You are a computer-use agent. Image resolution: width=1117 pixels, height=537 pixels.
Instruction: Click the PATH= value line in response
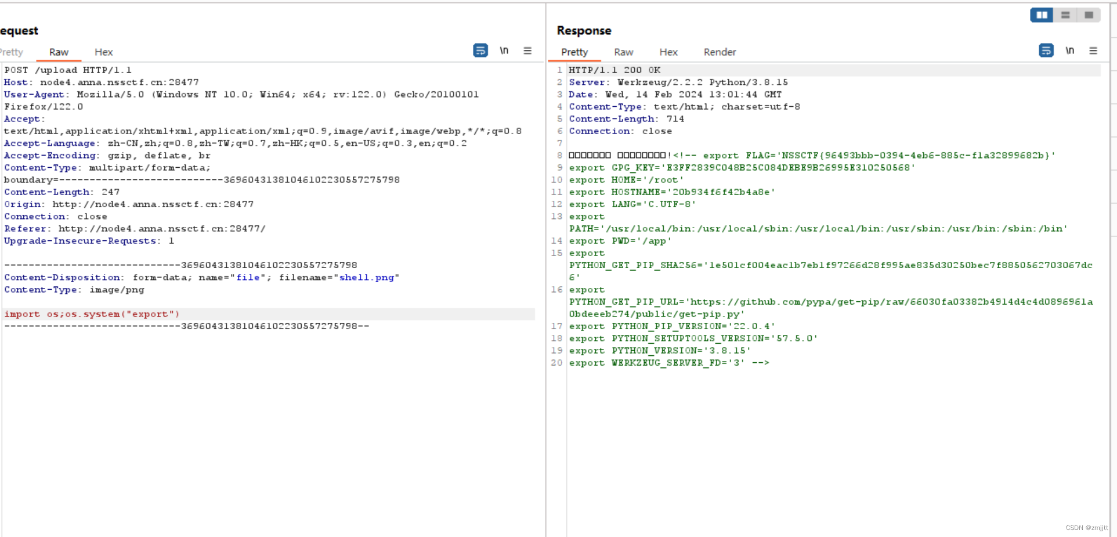[x=818, y=229]
